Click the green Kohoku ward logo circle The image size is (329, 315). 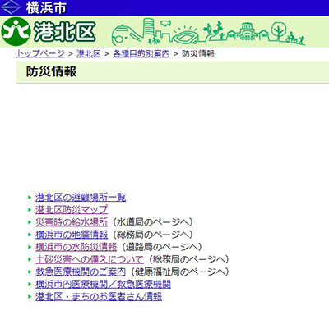click(x=16, y=32)
